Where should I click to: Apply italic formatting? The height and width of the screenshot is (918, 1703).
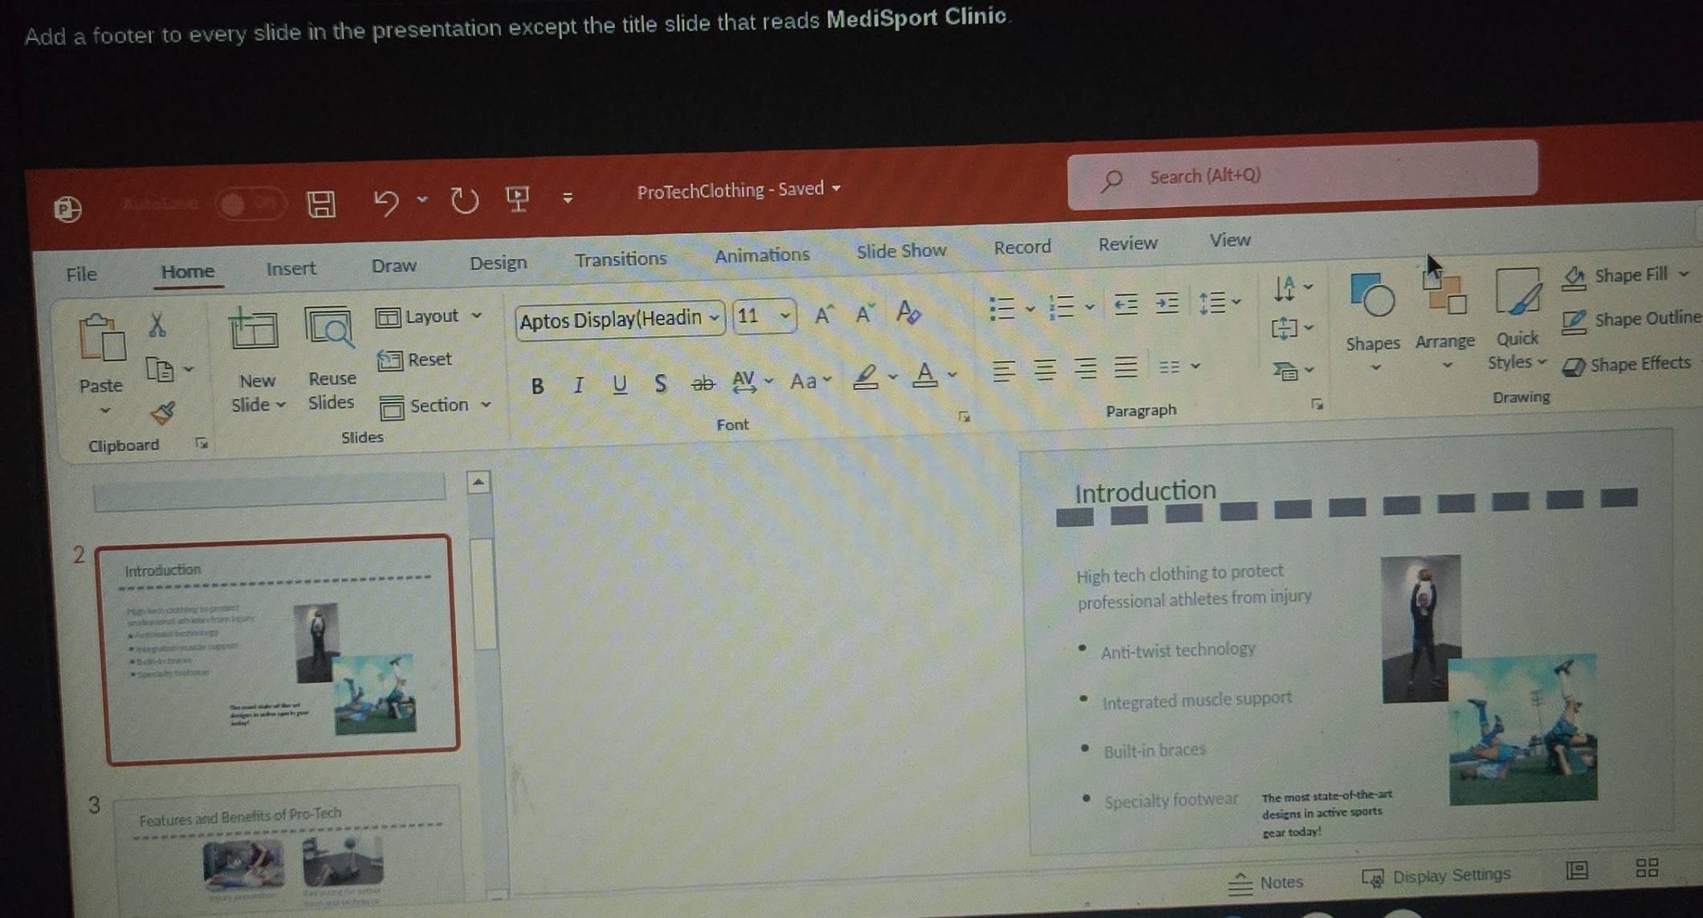coord(578,385)
